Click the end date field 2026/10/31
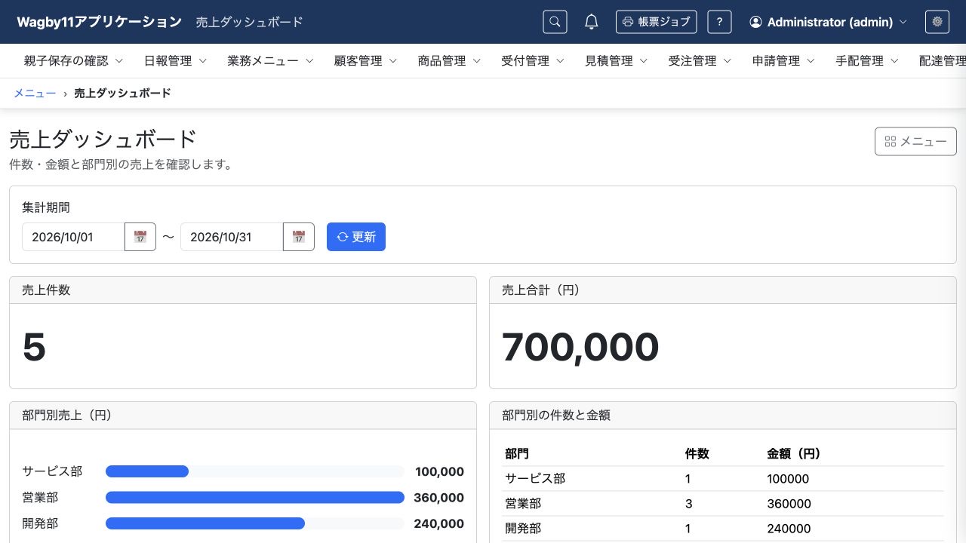The height and width of the screenshot is (543, 966). click(232, 237)
